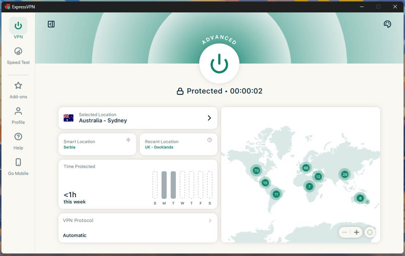Open the Add-ons section
This screenshot has width=405, height=256.
tap(18, 90)
